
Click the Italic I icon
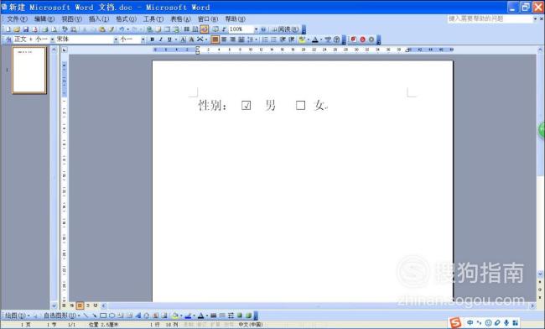[161, 39]
